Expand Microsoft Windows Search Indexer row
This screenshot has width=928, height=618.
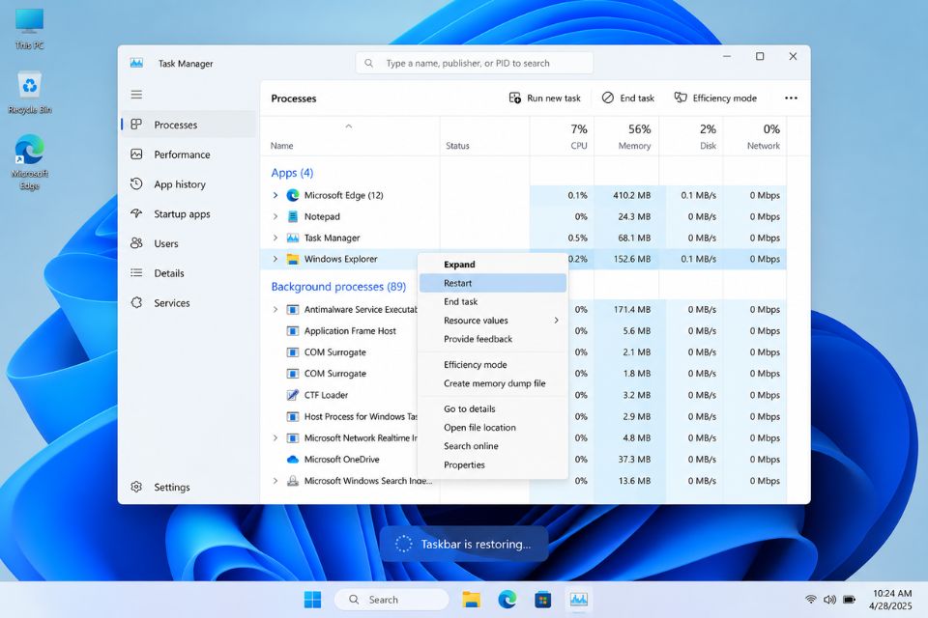[x=275, y=481]
